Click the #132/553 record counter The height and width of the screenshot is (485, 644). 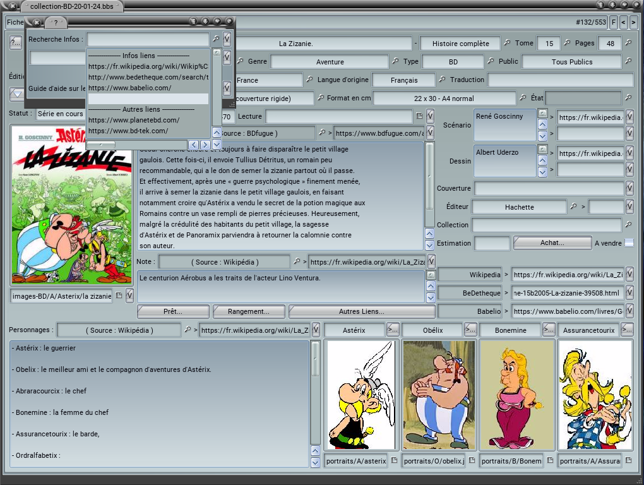pyautogui.click(x=591, y=22)
